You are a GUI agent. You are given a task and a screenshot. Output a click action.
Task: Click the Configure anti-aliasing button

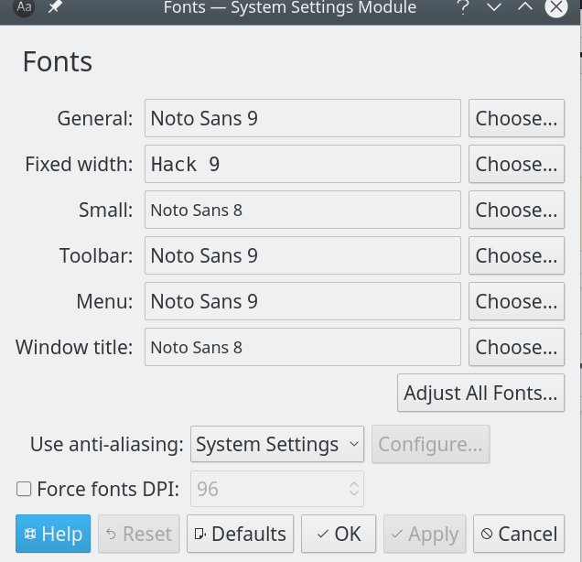pyautogui.click(x=431, y=444)
